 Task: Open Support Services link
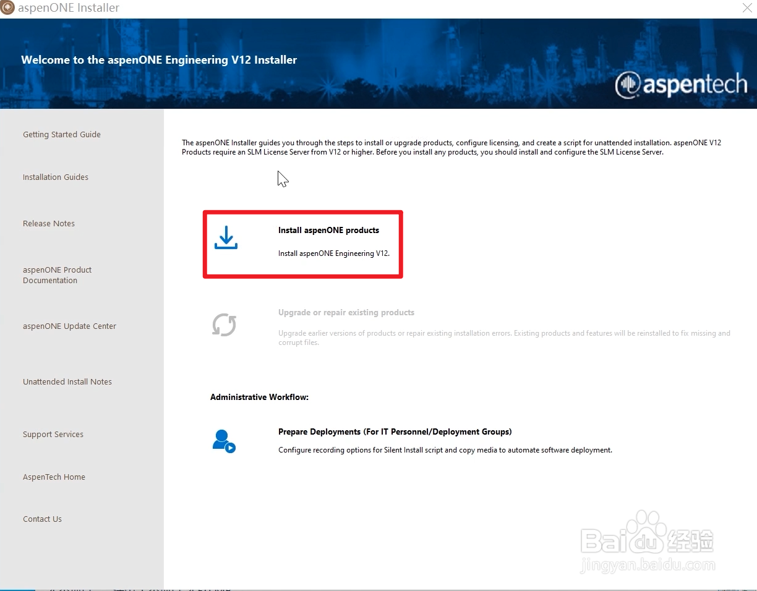[x=53, y=434]
